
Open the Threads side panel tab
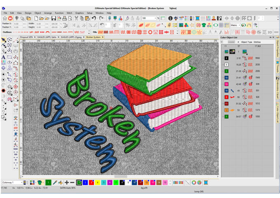tap(278, 68)
